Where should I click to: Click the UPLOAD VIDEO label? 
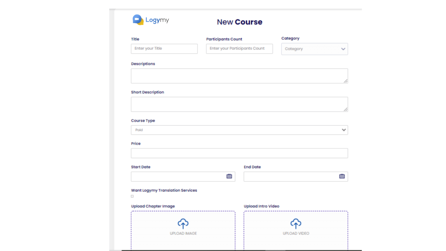point(296,234)
